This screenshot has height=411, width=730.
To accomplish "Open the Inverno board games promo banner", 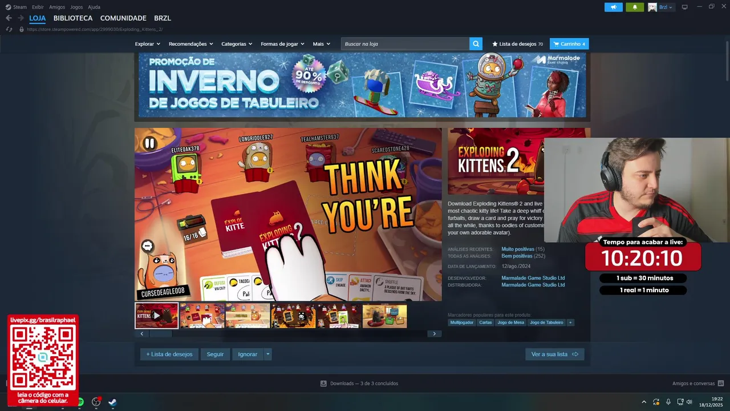I will click(x=362, y=85).
